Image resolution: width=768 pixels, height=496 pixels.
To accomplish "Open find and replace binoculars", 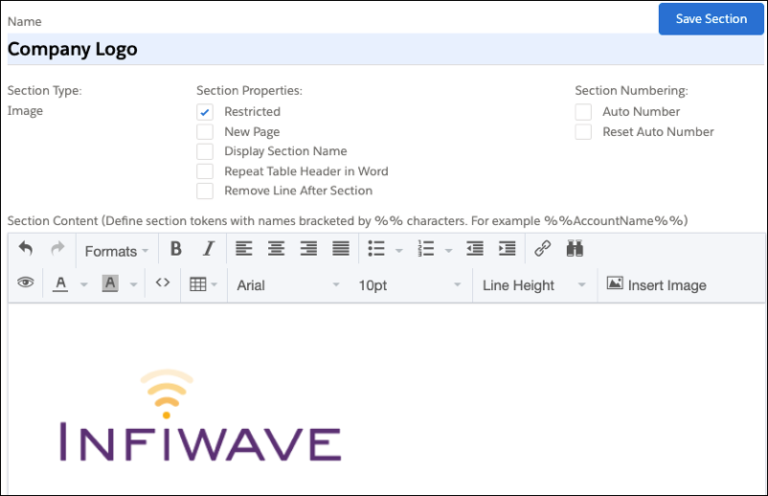I will [x=575, y=249].
